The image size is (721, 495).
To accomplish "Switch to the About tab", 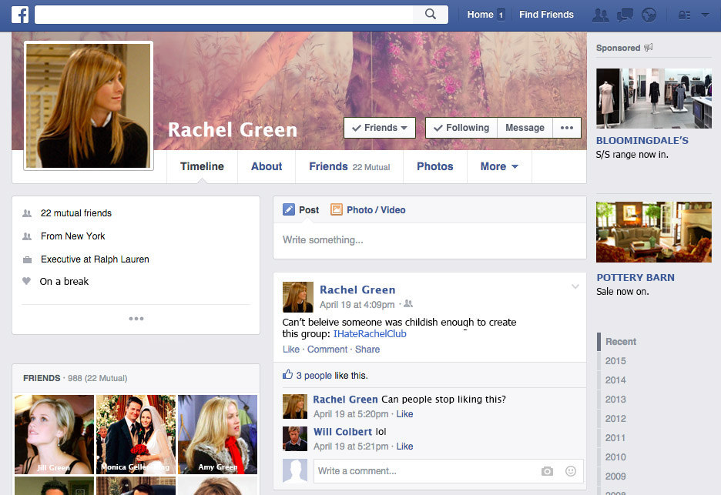I will pos(267,166).
